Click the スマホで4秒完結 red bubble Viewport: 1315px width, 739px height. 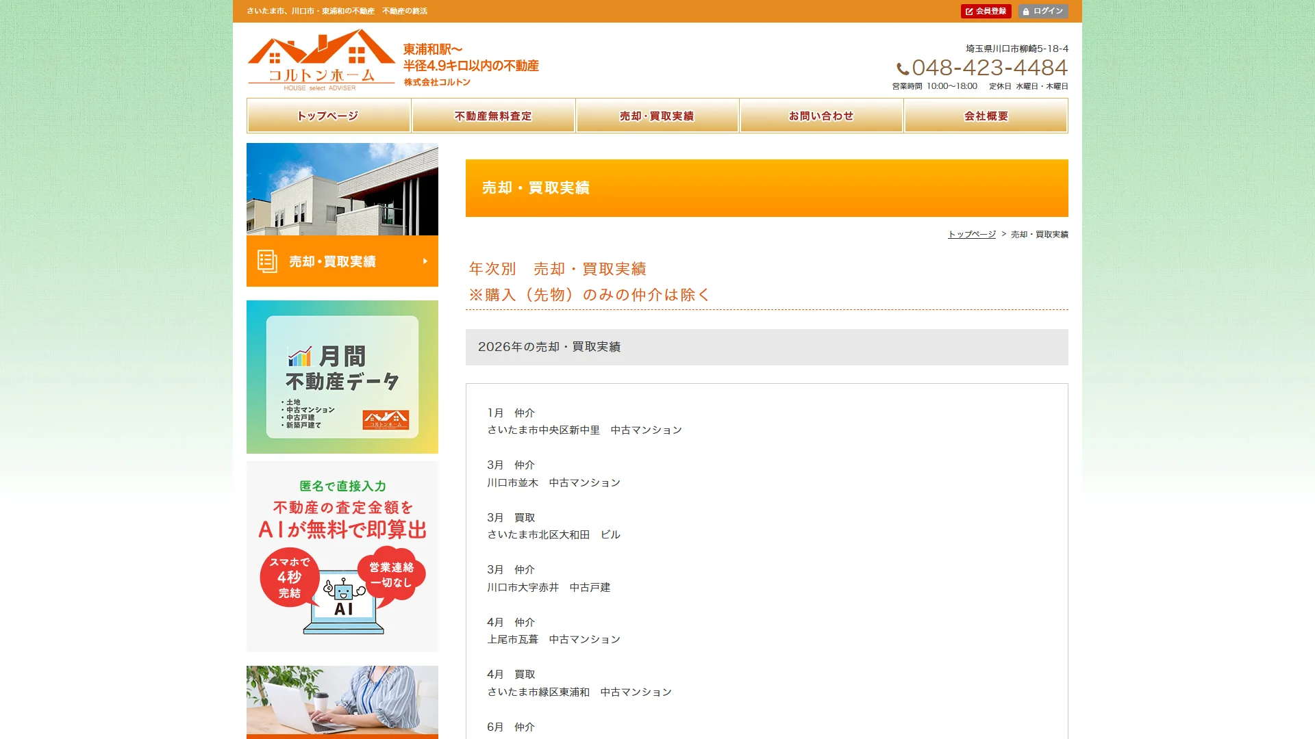(290, 578)
